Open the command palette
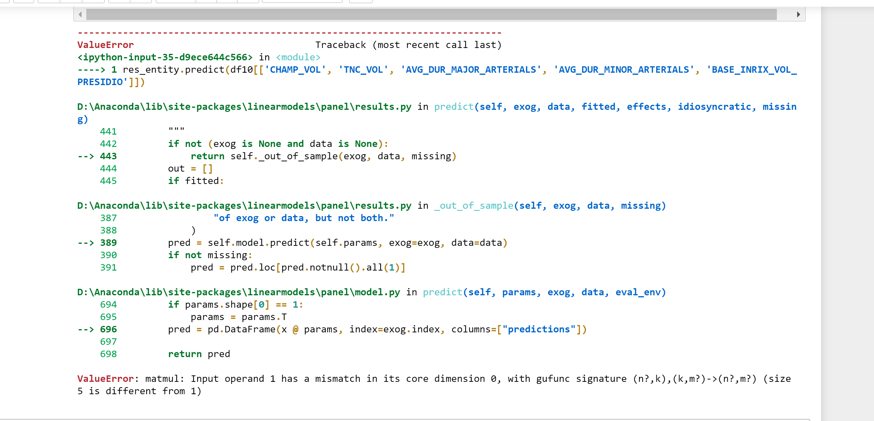874x421 pixels. [361, 1]
